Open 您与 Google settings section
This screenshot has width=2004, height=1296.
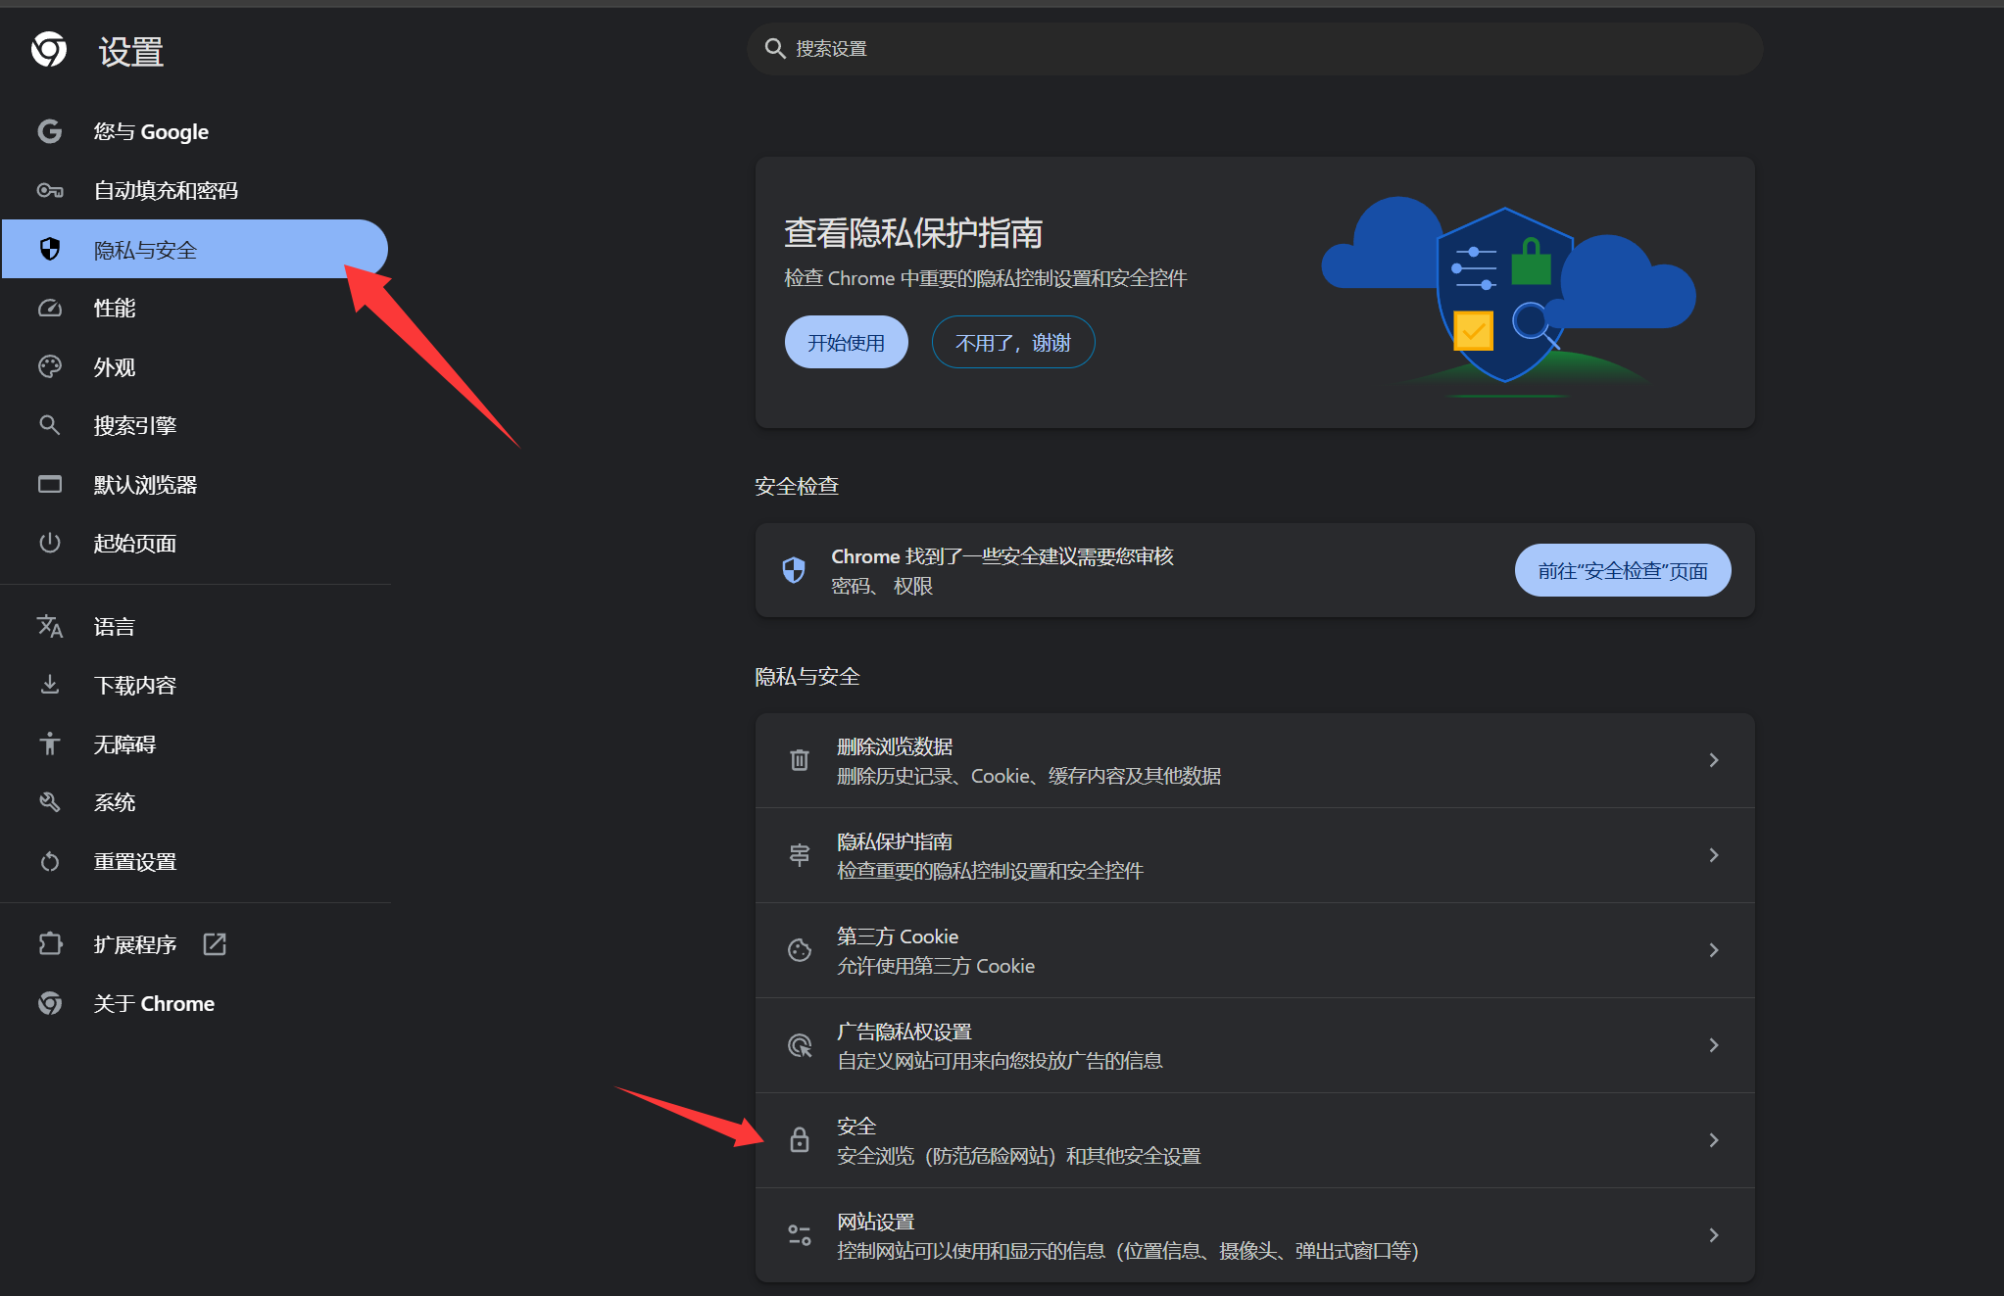[x=195, y=131]
